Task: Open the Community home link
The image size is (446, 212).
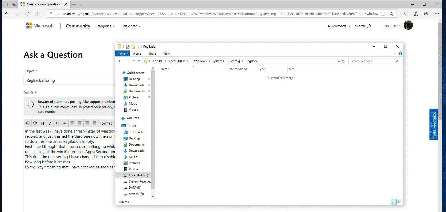Action: 78,26
